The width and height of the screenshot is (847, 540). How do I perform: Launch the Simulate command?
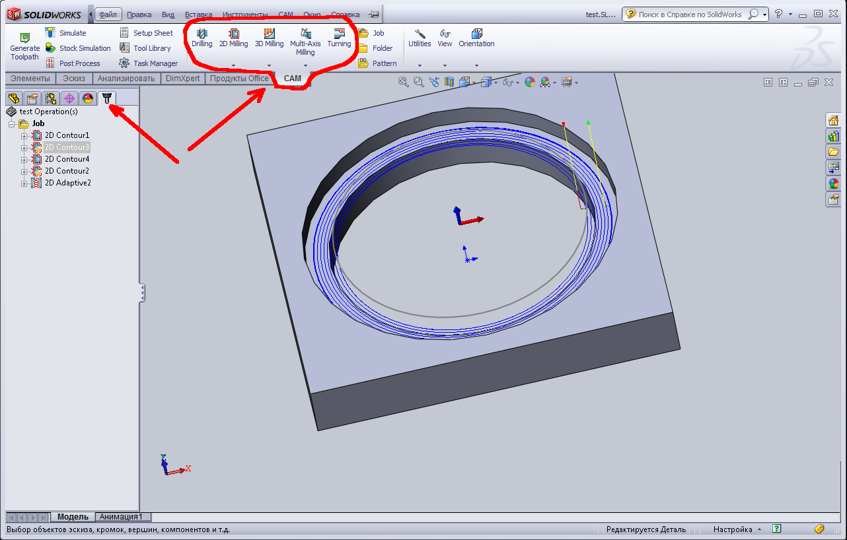coord(65,33)
